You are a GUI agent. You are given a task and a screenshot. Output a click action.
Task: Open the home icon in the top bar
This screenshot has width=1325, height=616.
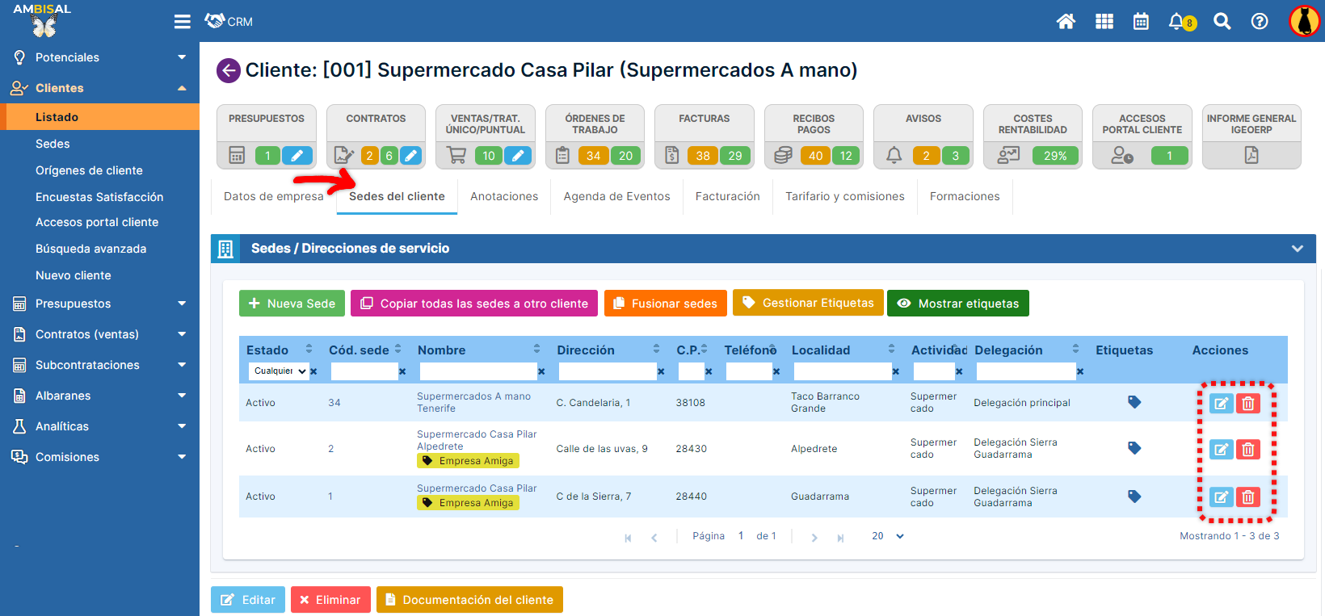pyautogui.click(x=1066, y=22)
